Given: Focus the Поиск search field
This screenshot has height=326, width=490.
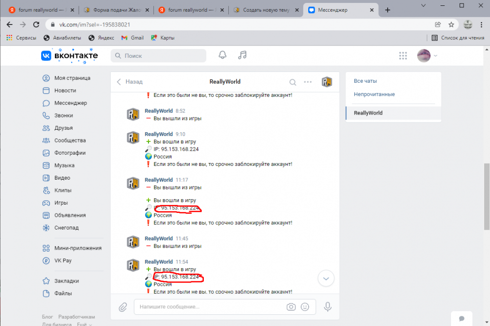Looking at the screenshot, I should [158, 56].
